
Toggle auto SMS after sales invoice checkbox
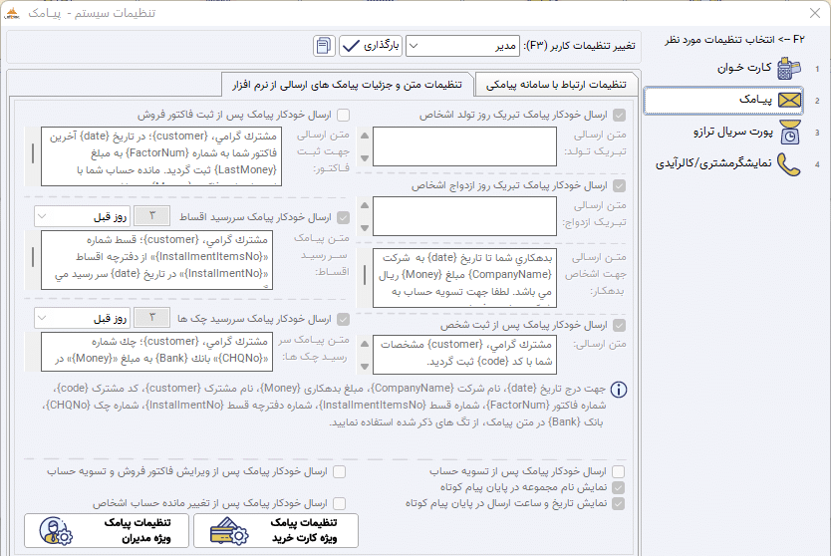click(344, 115)
